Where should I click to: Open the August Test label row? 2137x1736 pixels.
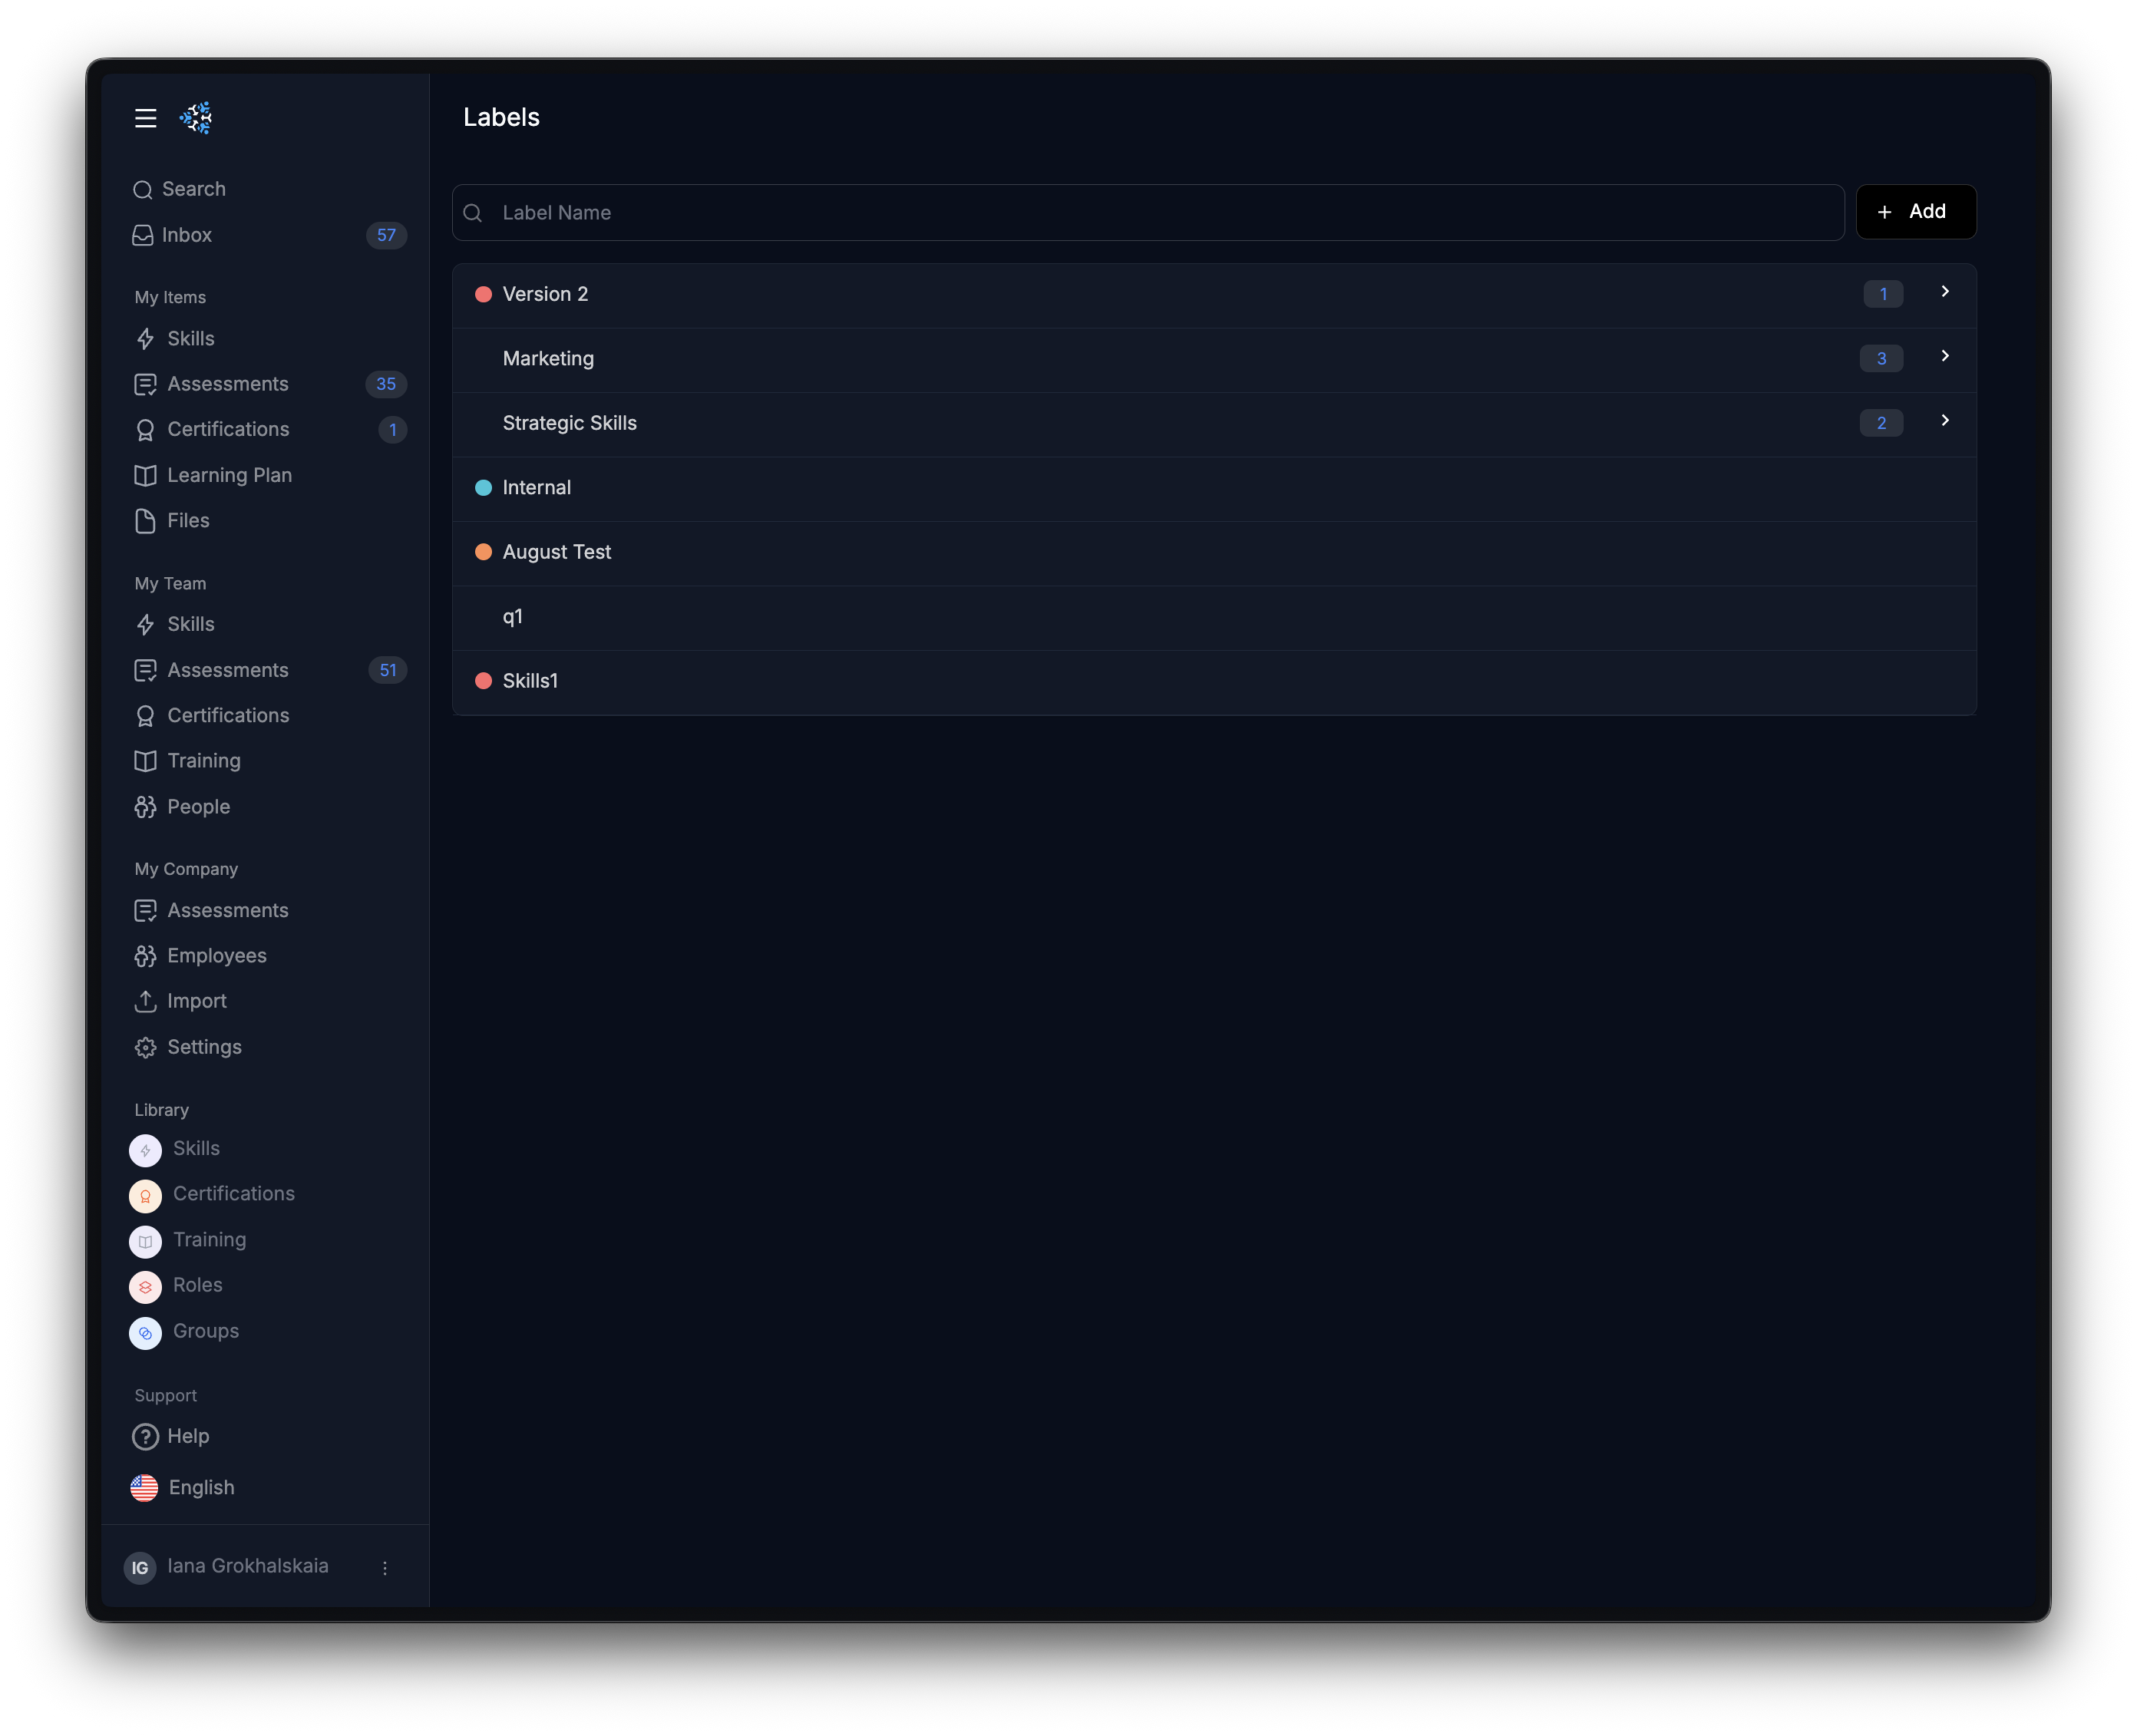point(557,552)
